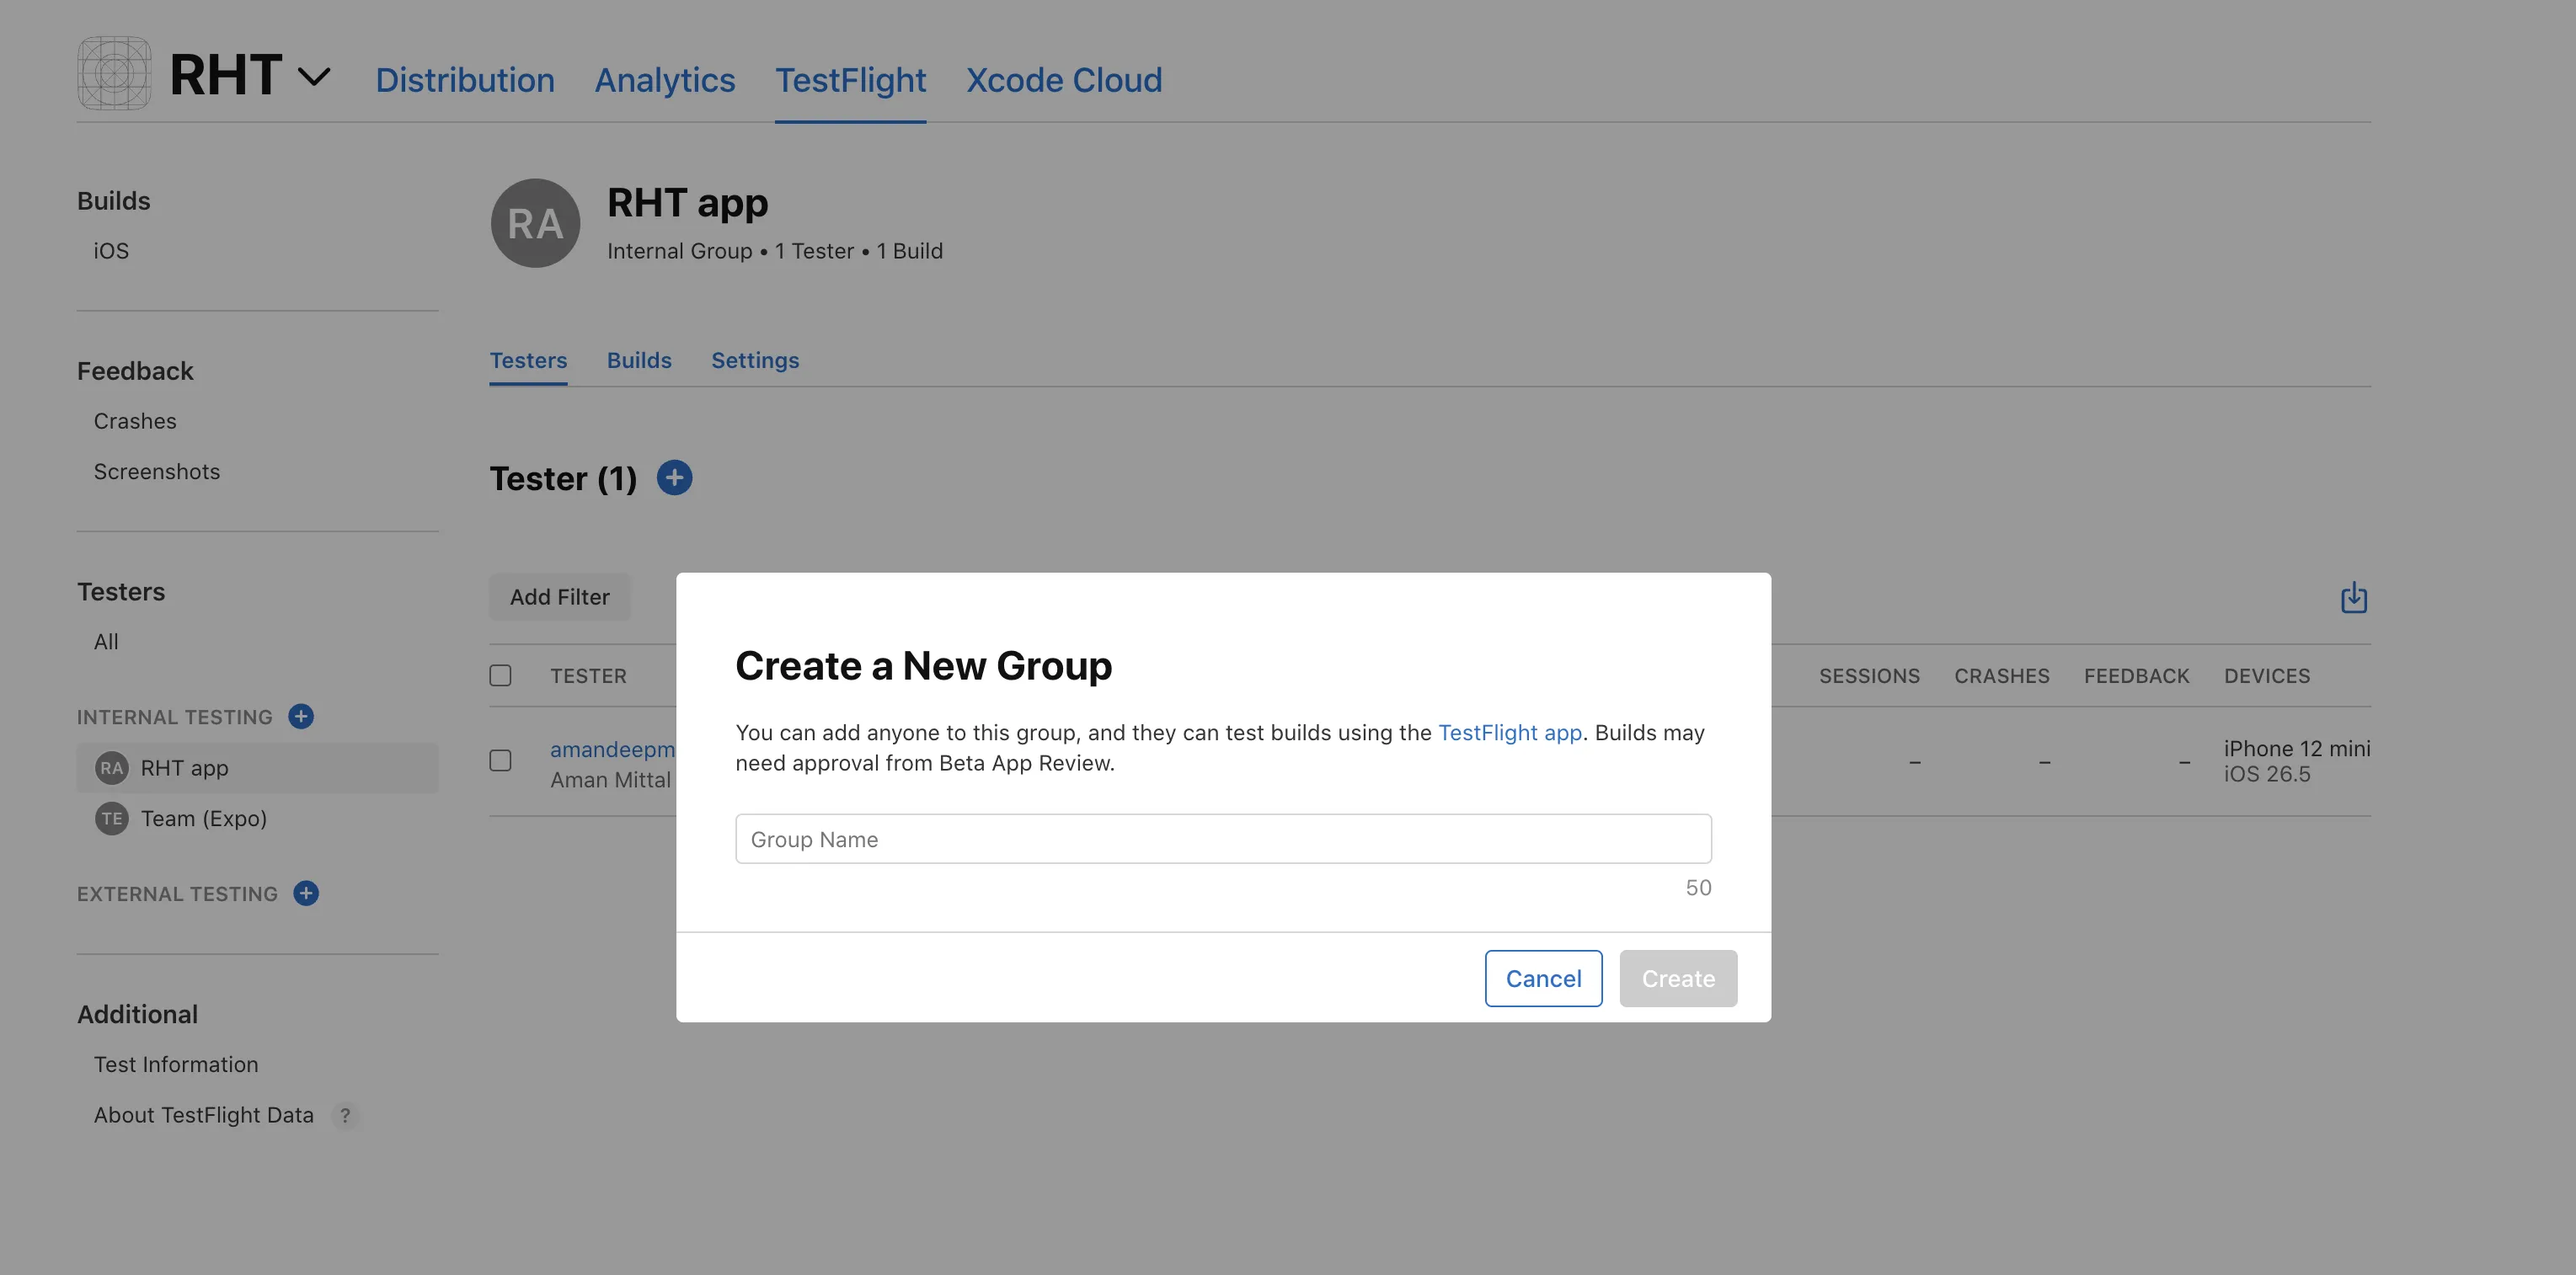The height and width of the screenshot is (1275, 2576).
Task: Check the Aman Mittal tester row
Action: [x=500, y=760]
